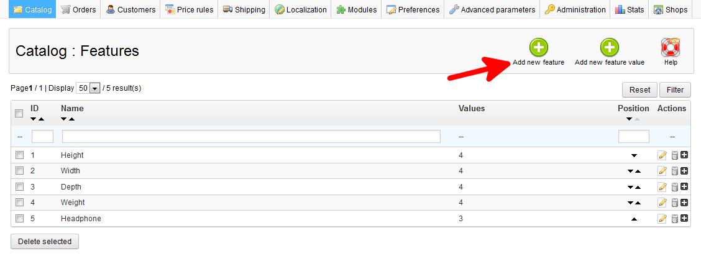701x274 pixels.
Task: Switch to the Modules tab
Action: click(x=356, y=9)
